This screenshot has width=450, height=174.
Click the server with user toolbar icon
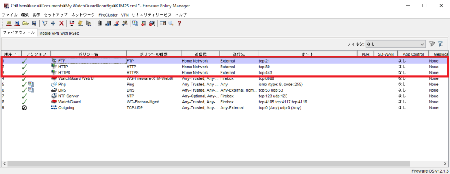pyautogui.click(x=89, y=24)
